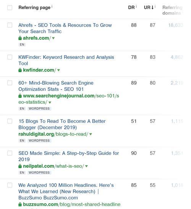The width and height of the screenshot is (191, 209).
Task: Check the Ahrefs SEO Tools row checkbox
Action: pyautogui.click(x=10, y=25)
